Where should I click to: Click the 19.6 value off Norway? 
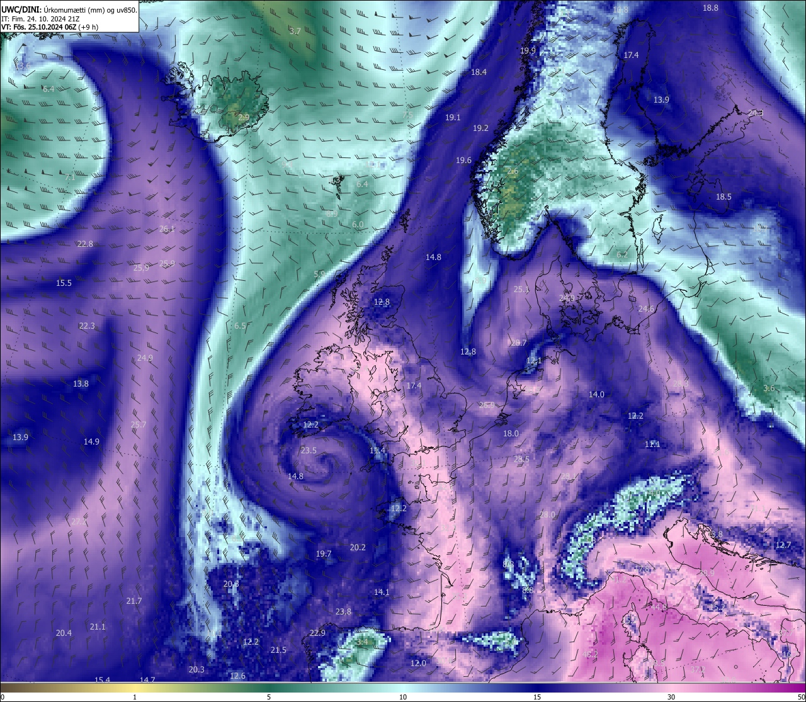(x=463, y=161)
